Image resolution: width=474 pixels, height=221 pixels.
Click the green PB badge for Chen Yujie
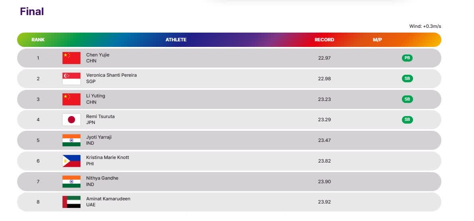point(407,58)
